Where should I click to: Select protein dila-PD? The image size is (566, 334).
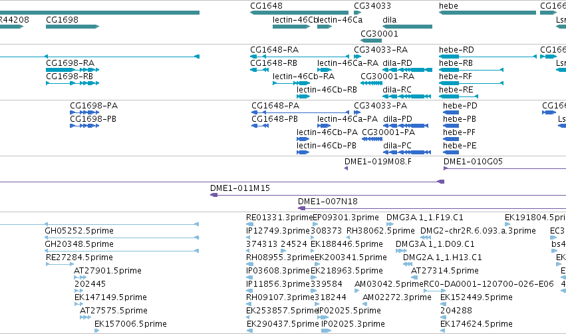point(398,119)
